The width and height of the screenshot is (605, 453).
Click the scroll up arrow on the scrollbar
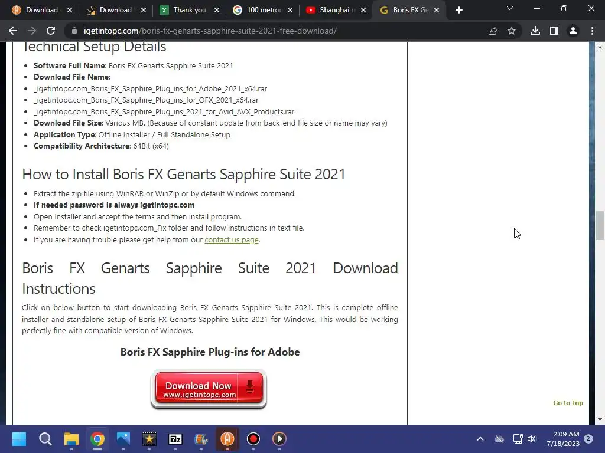click(x=600, y=47)
